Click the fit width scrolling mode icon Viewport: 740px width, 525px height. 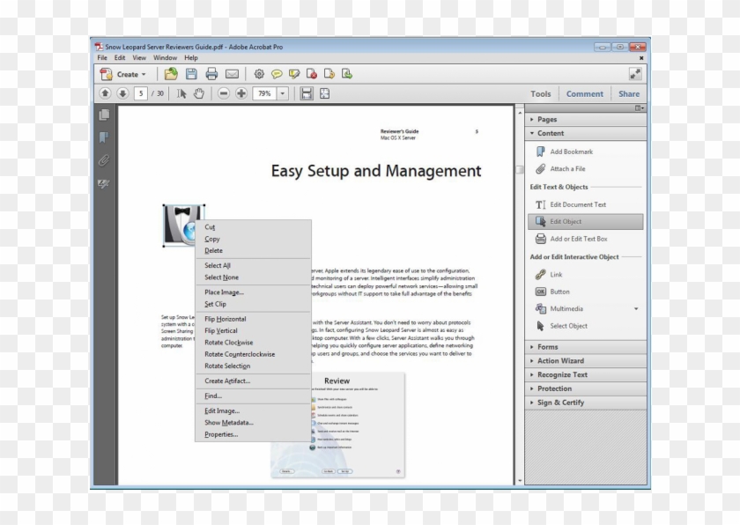[x=307, y=93]
